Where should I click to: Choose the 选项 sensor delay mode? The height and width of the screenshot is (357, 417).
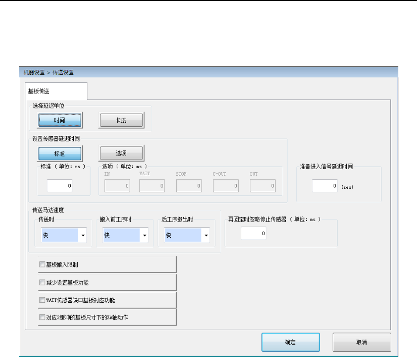pyautogui.click(x=121, y=153)
